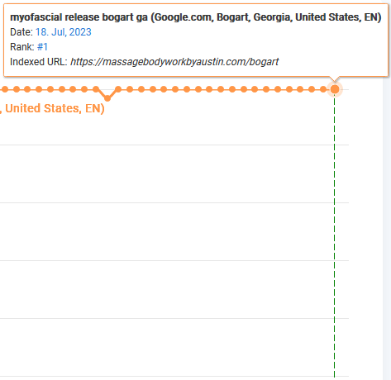The height and width of the screenshot is (380, 391).
Task: Click the Indexed URL label in tooltip
Action: 39,62
